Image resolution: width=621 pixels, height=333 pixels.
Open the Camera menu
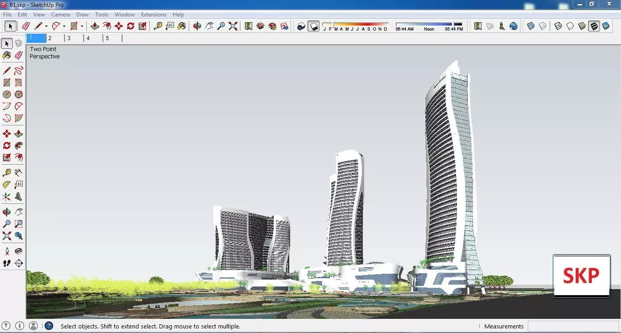60,15
